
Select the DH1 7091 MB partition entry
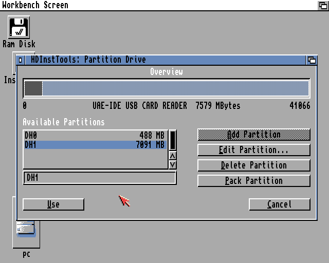point(95,145)
